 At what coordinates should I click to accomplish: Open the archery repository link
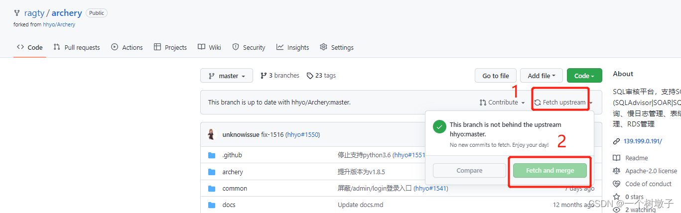[x=67, y=13]
